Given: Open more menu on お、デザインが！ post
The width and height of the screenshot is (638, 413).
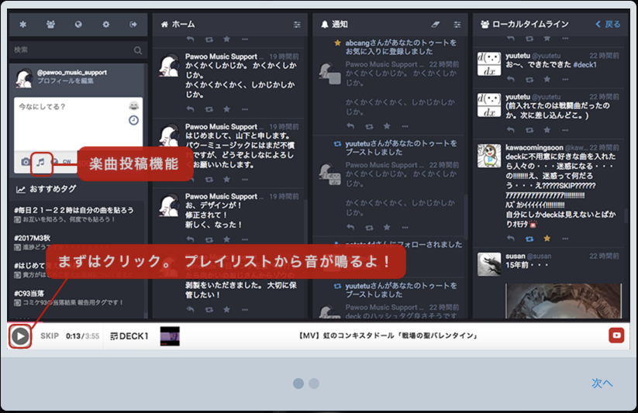Looking at the screenshot, I should tap(245, 239).
